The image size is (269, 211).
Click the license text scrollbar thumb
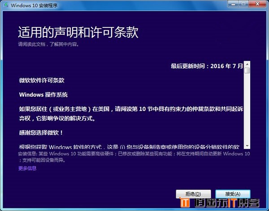point(247,70)
